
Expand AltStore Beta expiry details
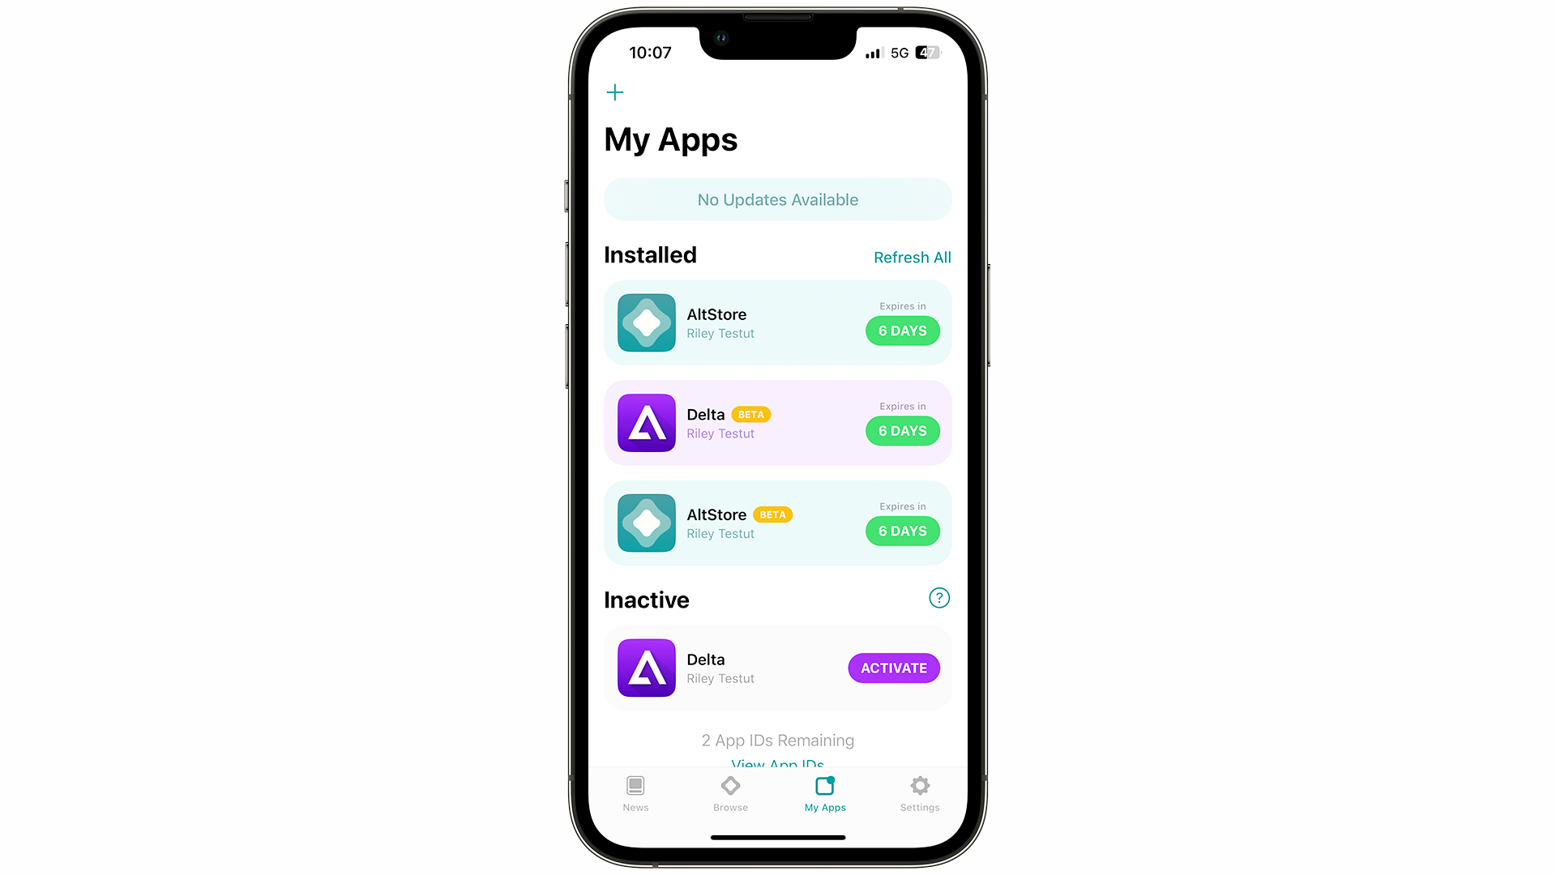pyautogui.click(x=901, y=531)
